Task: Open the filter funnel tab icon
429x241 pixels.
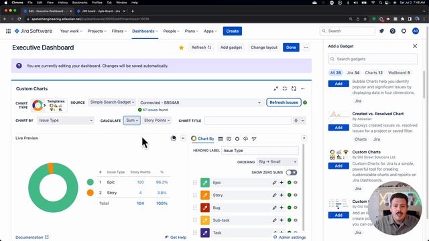Action: pos(254,139)
